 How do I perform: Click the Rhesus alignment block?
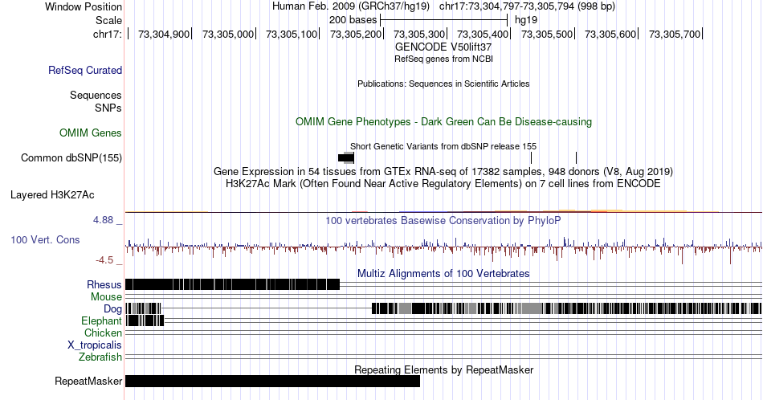[233, 284]
